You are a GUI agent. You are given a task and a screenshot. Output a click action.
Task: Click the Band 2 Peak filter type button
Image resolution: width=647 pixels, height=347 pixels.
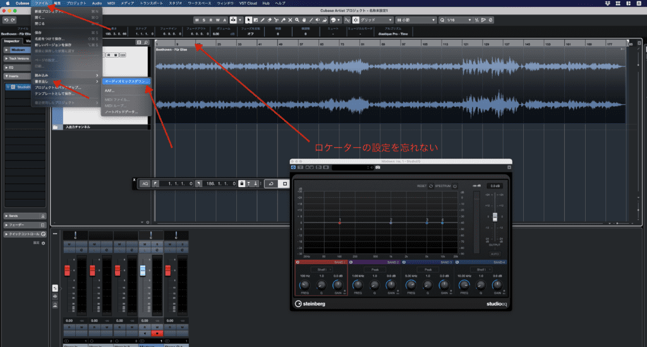click(x=375, y=269)
